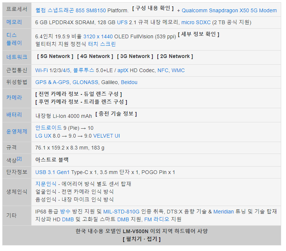Expand the [2G Network] section

[x=175, y=56]
